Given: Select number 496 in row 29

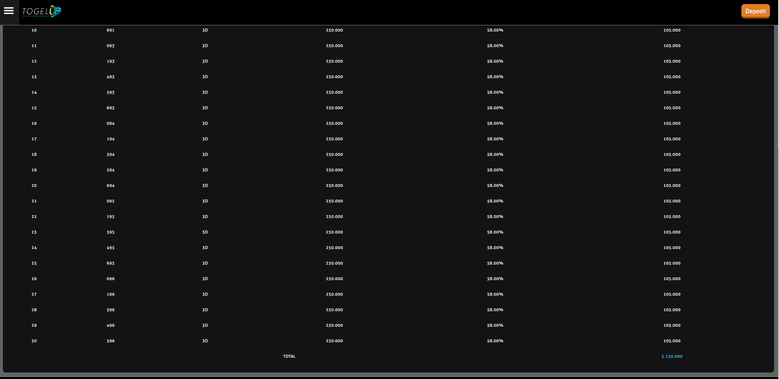Looking at the screenshot, I should pos(110,325).
